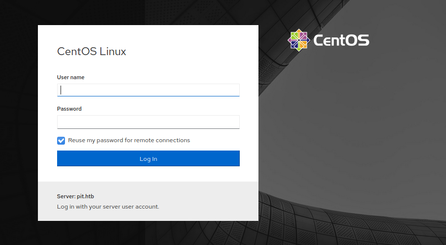Click the "User name" label
The height and width of the screenshot is (245, 446).
70,77
